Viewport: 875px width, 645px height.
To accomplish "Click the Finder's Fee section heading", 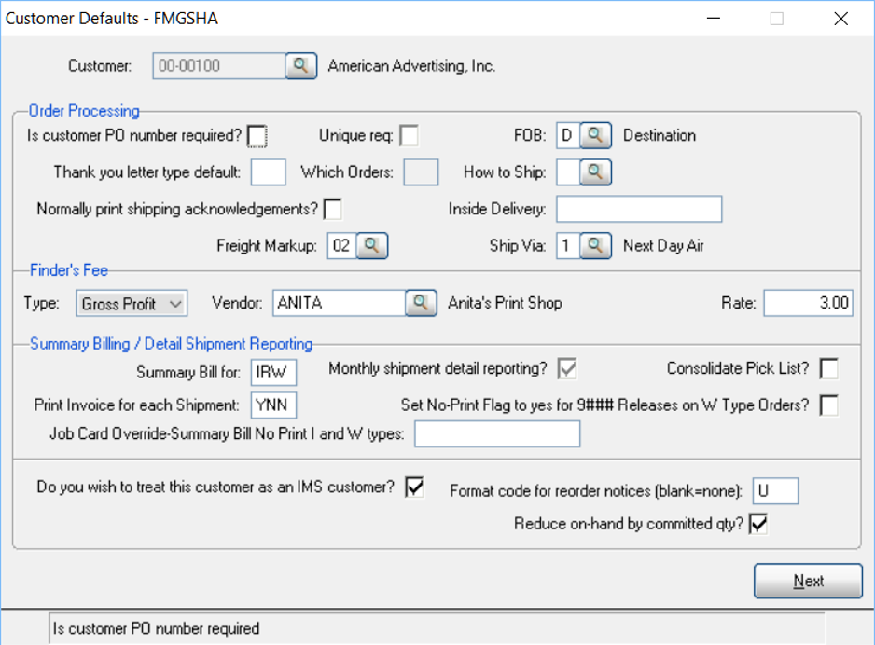I will pyautogui.click(x=69, y=270).
